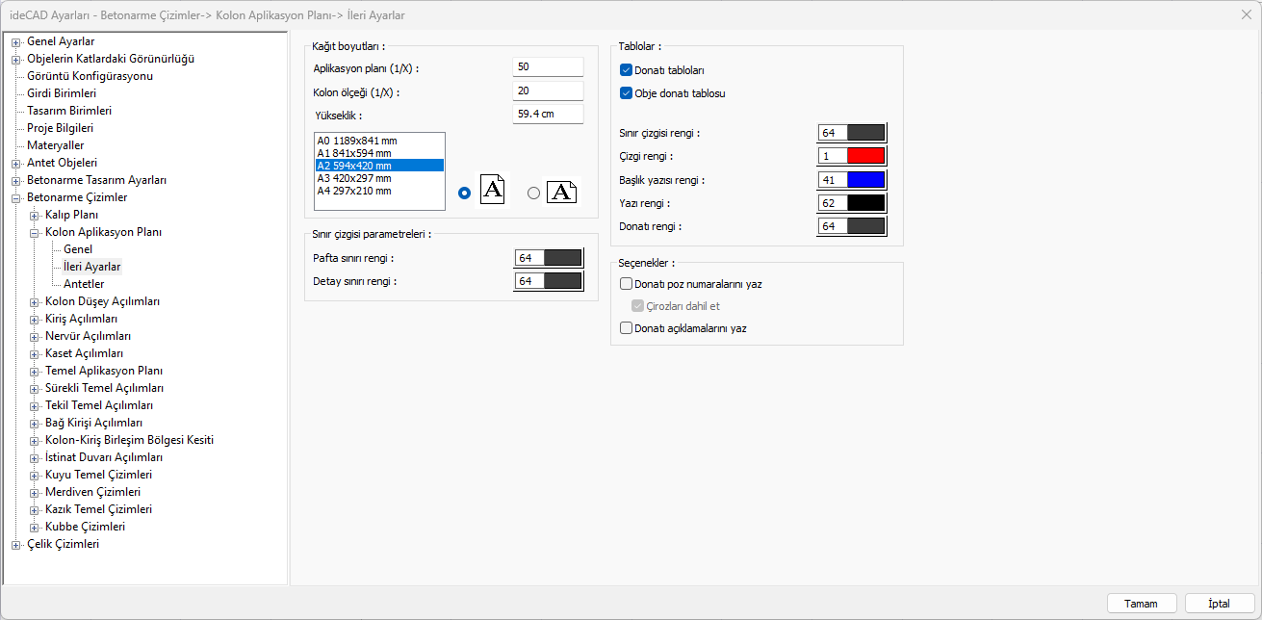Expand Genel Ayarlar tree node

(x=16, y=41)
